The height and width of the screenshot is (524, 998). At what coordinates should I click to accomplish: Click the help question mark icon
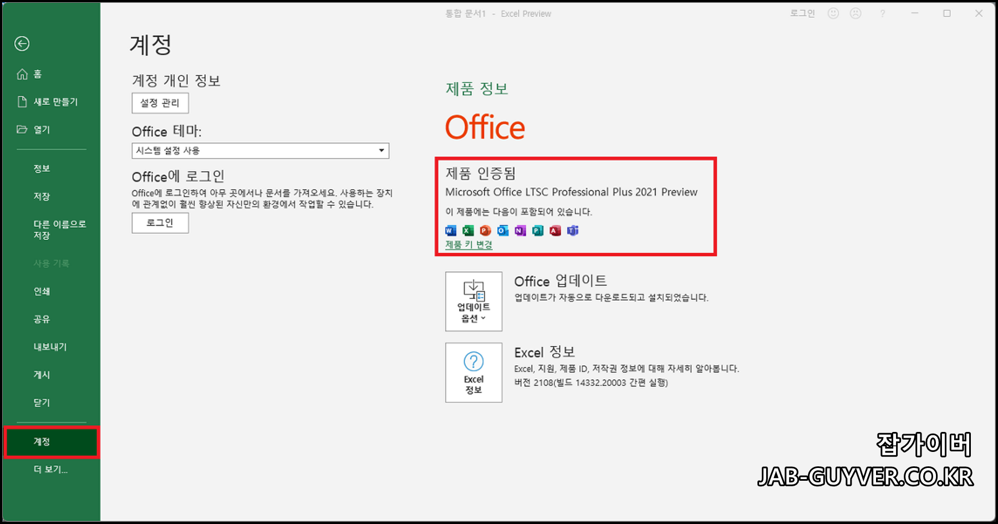[x=883, y=13]
